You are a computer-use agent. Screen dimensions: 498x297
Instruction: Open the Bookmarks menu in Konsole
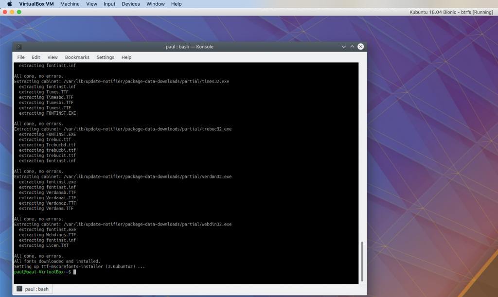click(x=77, y=57)
